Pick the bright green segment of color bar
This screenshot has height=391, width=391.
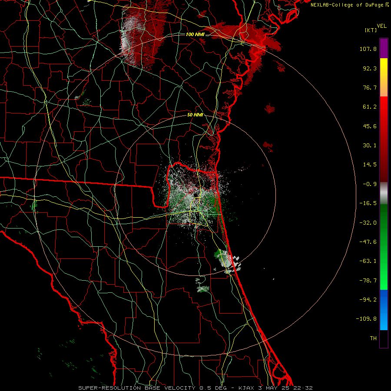coord(384,247)
